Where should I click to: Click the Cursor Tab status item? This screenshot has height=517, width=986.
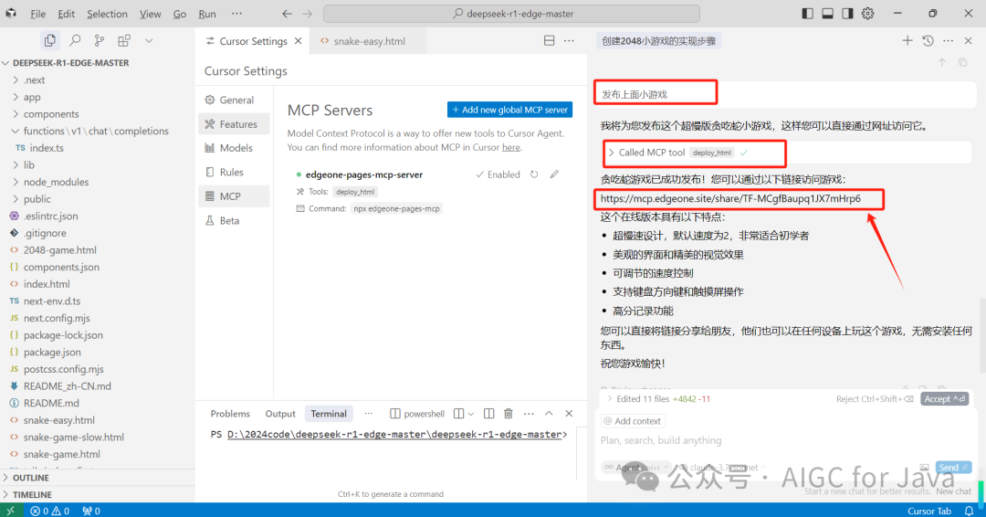[928, 511]
